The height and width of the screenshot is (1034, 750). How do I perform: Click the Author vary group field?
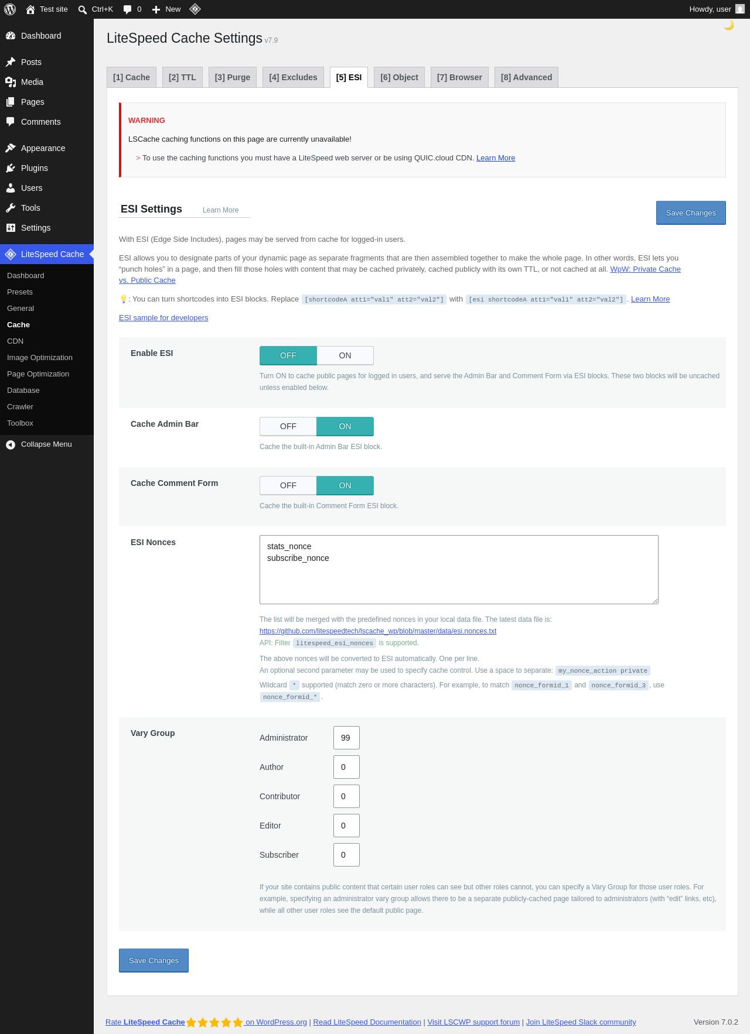pyautogui.click(x=346, y=767)
